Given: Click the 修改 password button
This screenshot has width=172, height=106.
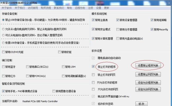Looking at the screenshot, I should [142, 104].
